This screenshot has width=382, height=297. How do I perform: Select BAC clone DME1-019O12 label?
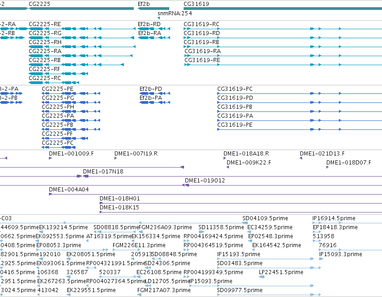point(205,181)
